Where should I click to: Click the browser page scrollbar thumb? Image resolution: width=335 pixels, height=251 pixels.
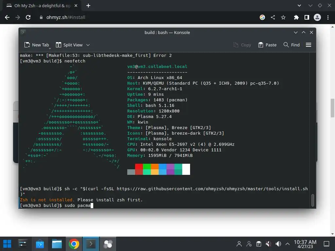point(332,108)
